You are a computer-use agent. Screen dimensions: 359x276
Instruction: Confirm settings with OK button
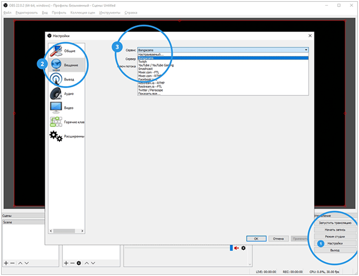[256, 238]
